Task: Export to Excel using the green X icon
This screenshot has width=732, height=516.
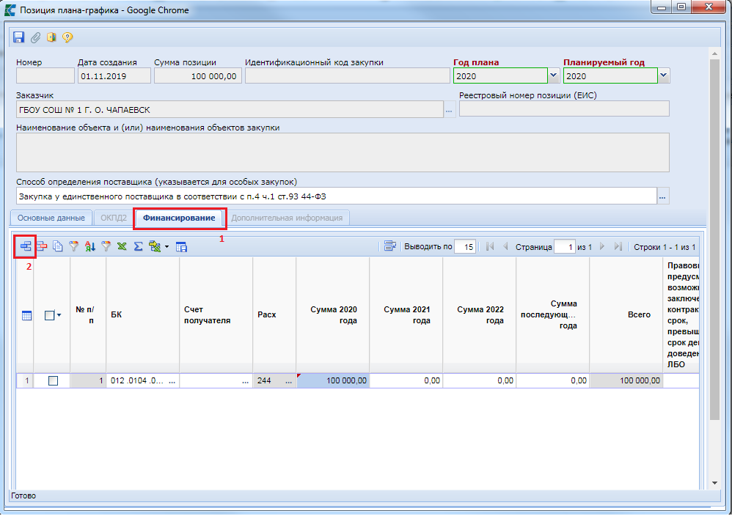Action: (x=122, y=247)
